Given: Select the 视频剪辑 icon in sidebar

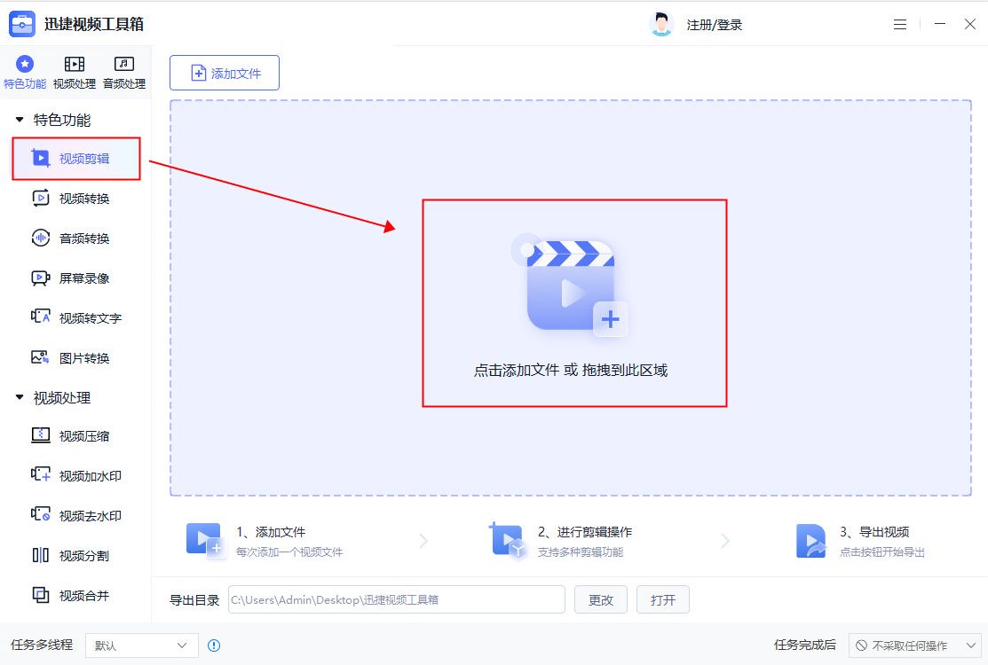Looking at the screenshot, I should point(40,158).
